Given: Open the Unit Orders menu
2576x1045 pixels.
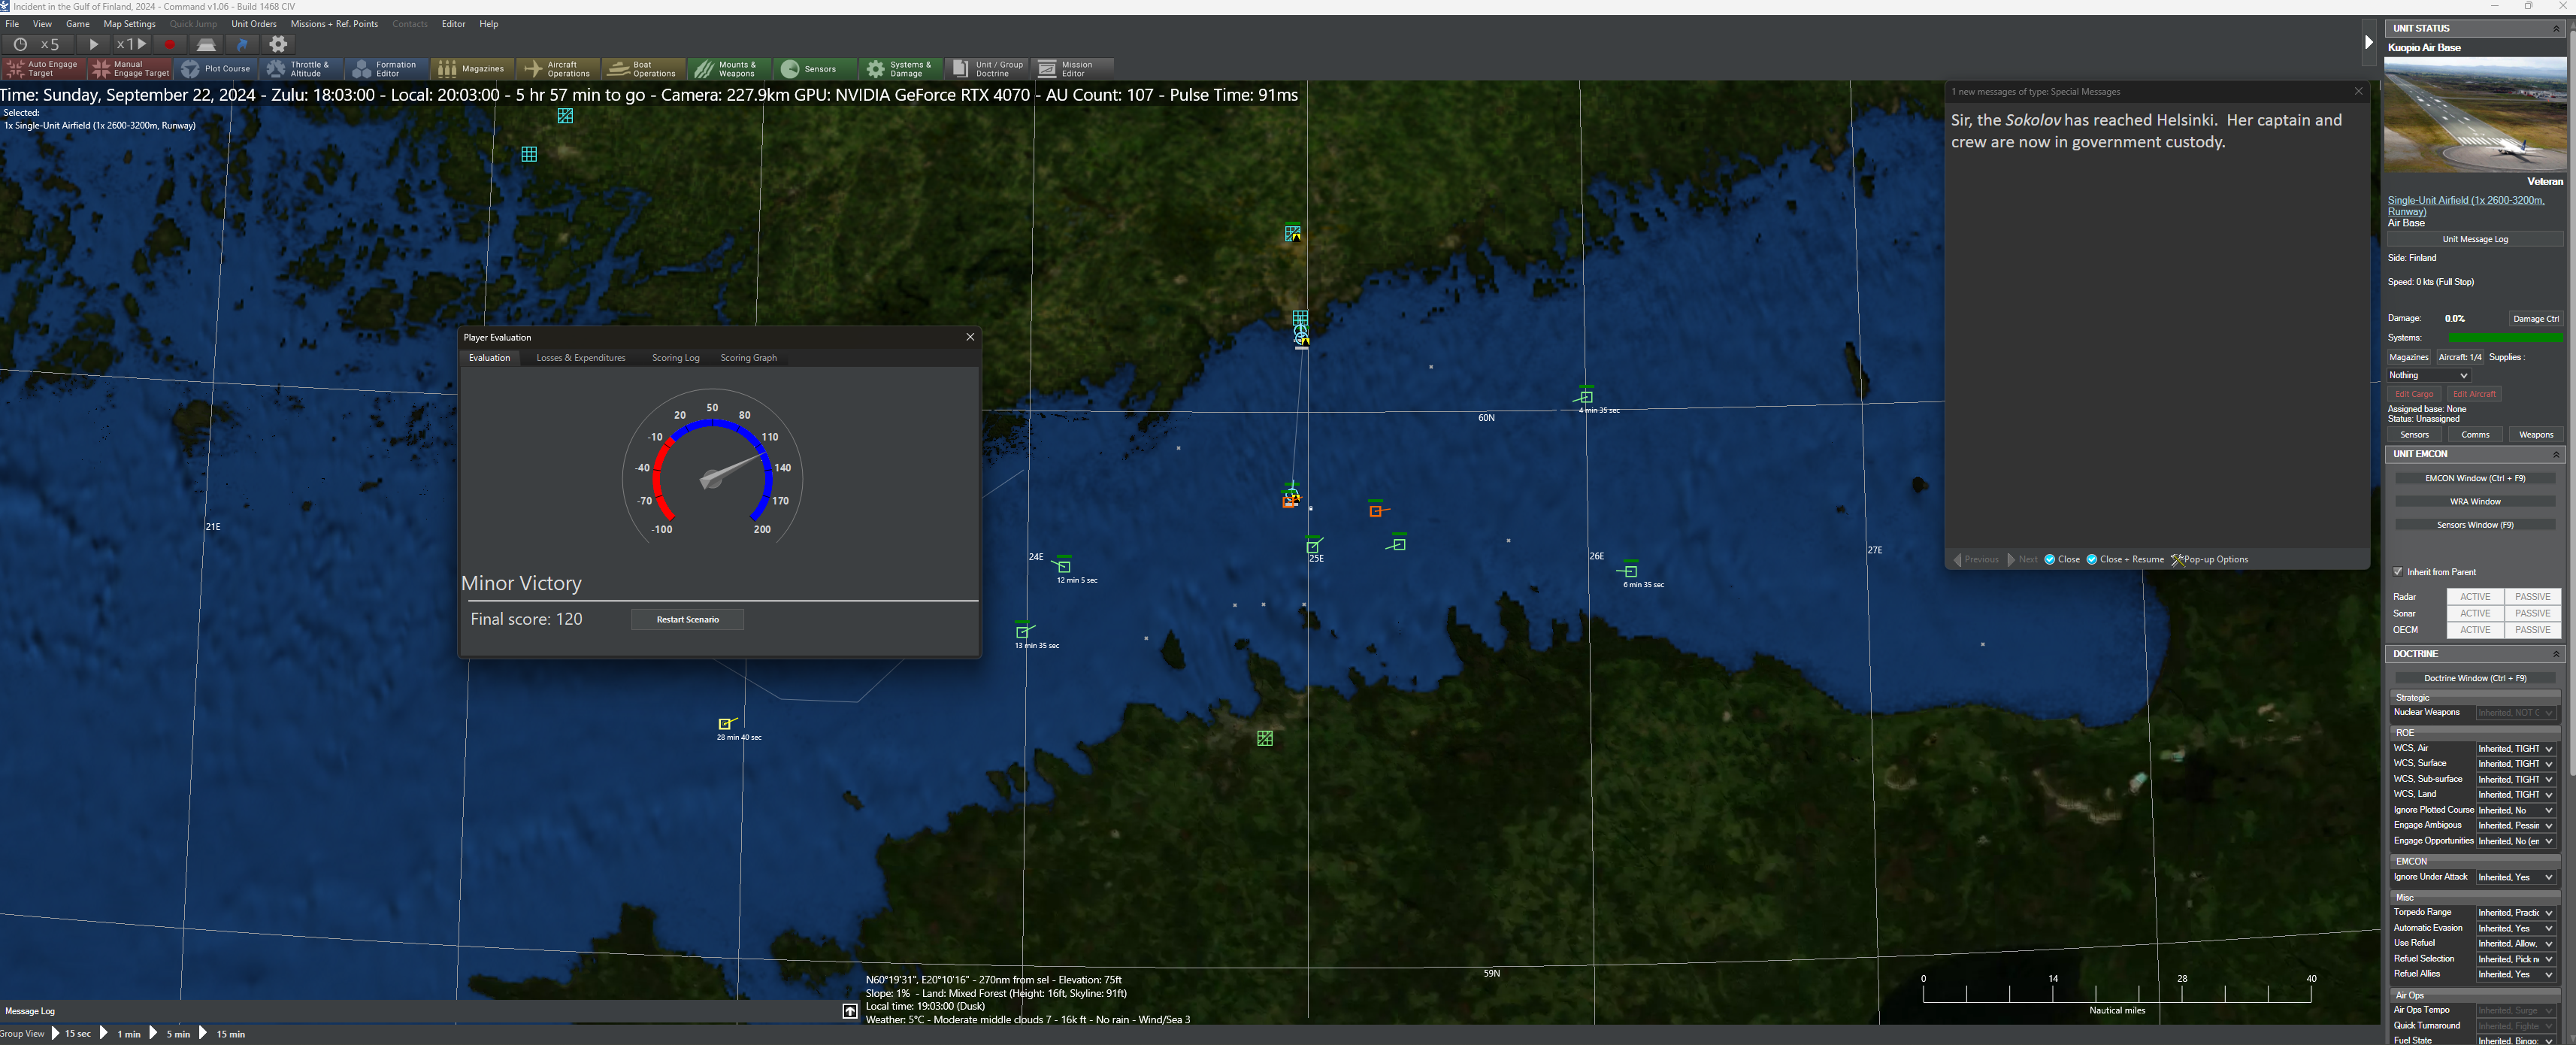Looking at the screenshot, I should [x=254, y=24].
